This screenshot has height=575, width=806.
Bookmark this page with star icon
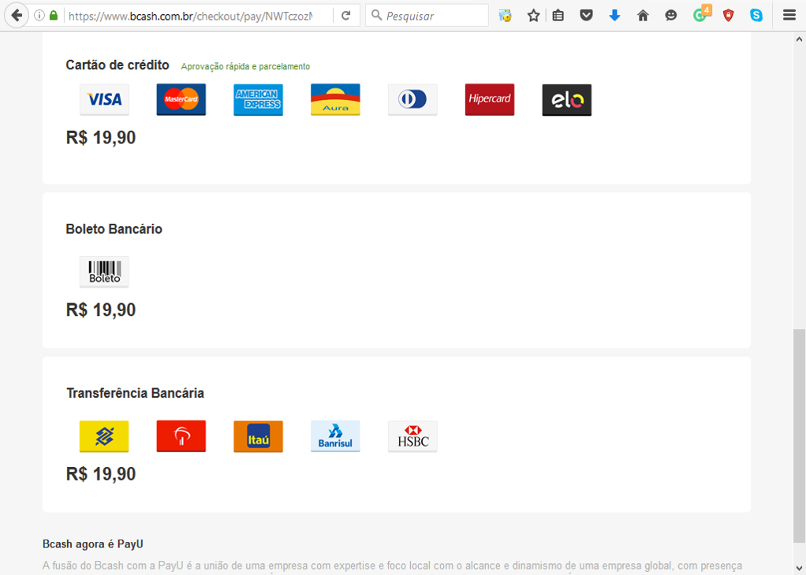pyautogui.click(x=533, y=16)
